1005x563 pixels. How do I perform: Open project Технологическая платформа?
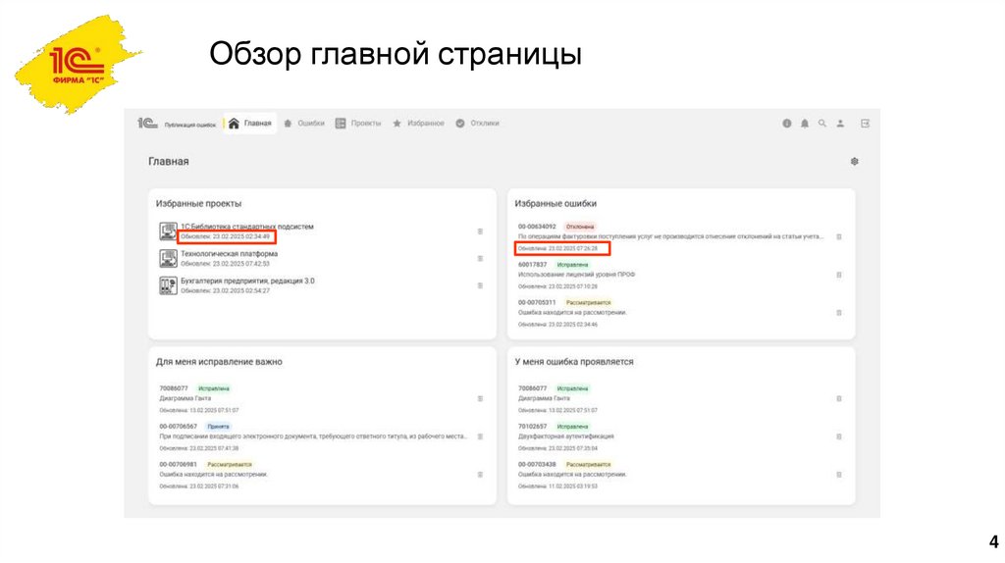click(x=229, y=254)
